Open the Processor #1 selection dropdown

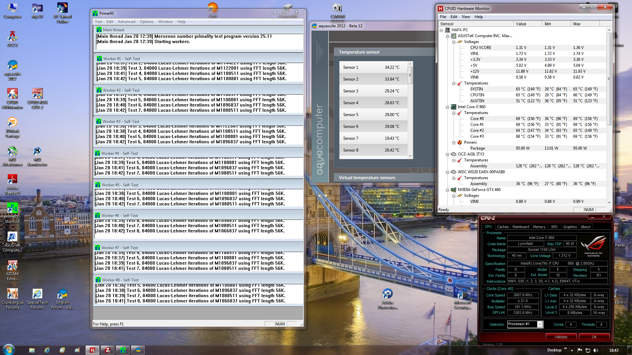540,324
